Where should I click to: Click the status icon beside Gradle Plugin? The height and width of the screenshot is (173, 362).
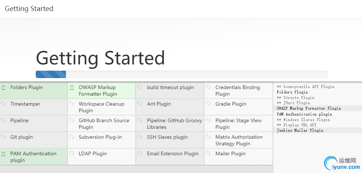pos(208,104)
